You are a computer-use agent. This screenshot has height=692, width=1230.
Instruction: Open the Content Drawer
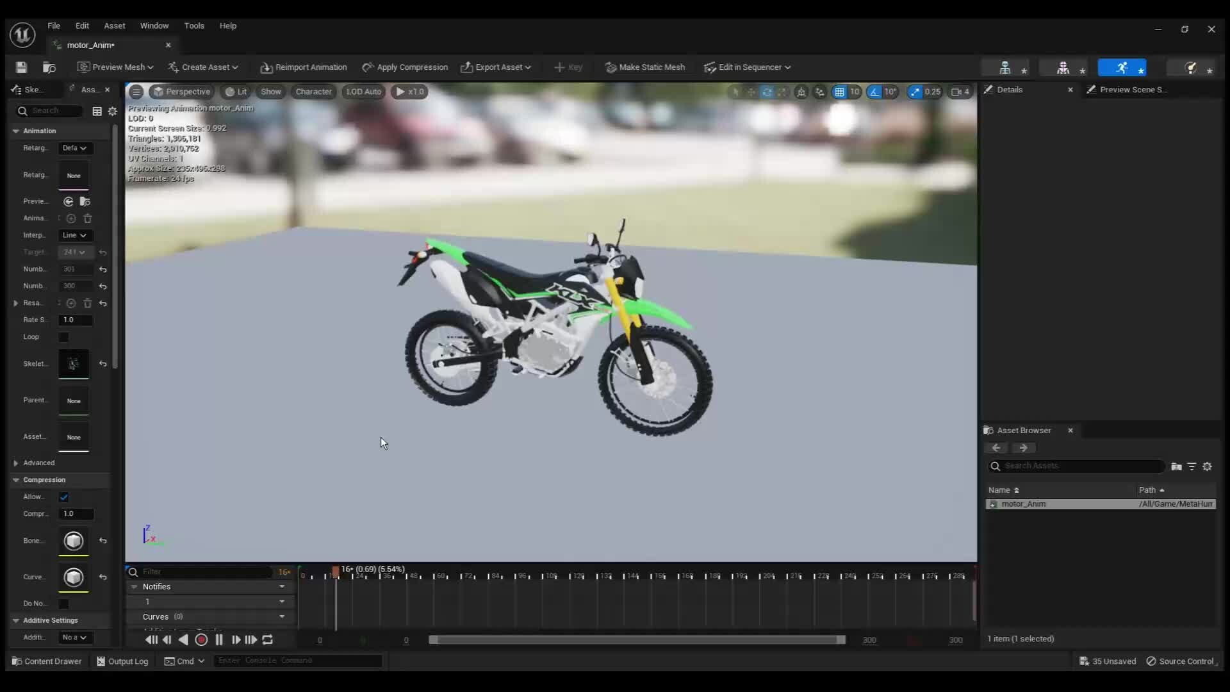click(45, 661)
